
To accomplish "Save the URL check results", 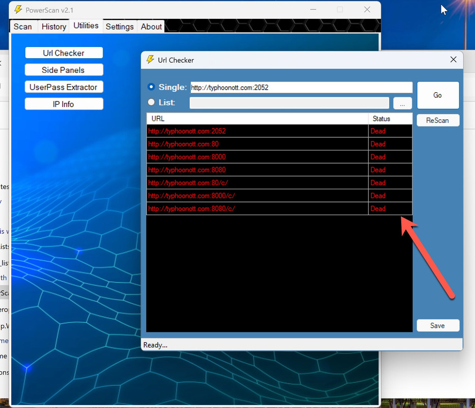I will 438,325.
